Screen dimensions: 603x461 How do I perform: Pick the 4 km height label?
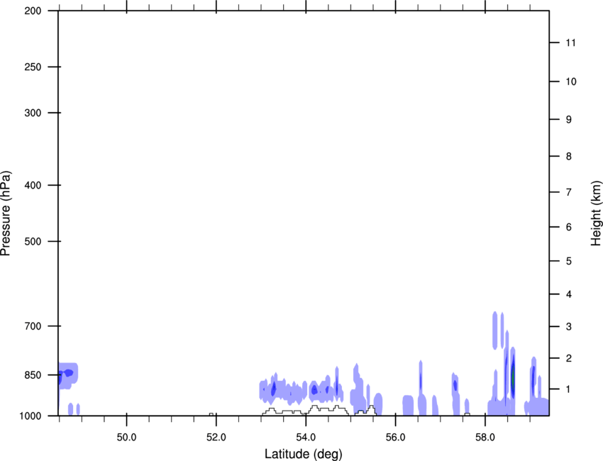[x=569, y=294]
